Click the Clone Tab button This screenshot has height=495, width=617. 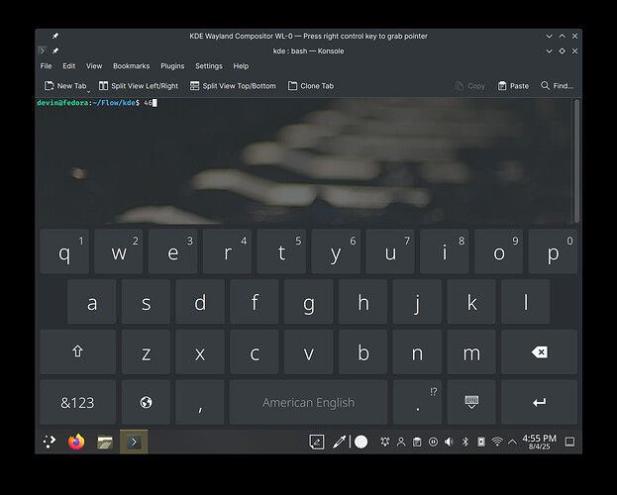(x=310, y=86)
